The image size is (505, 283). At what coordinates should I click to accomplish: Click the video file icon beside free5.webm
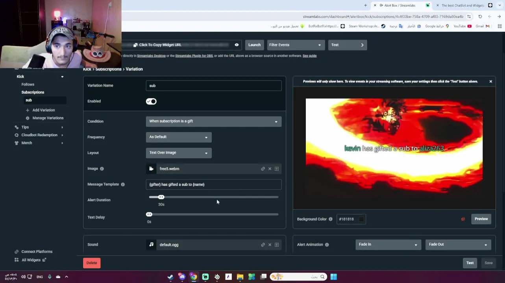[x=151, y=169]
